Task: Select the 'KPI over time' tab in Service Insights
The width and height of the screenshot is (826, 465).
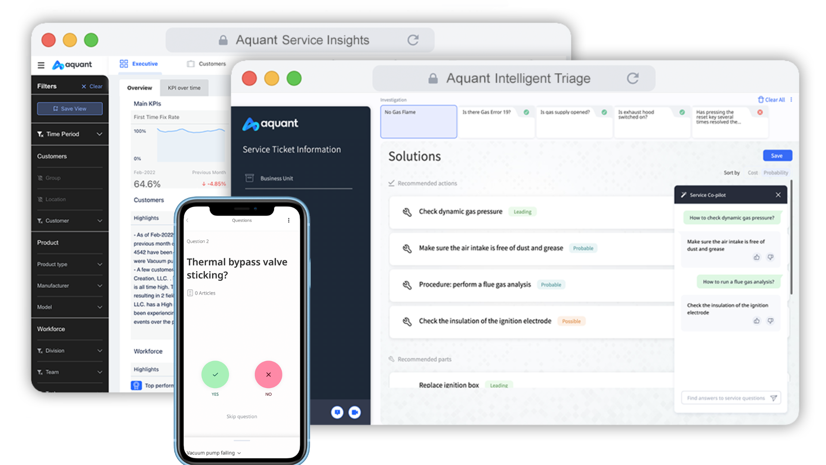Action: (184, 87)
